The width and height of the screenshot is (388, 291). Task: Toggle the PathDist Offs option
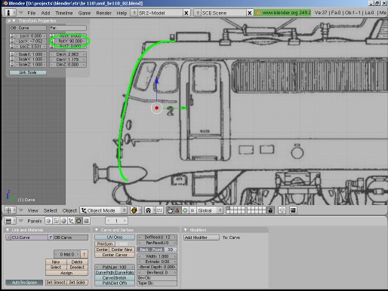[115, 283]
